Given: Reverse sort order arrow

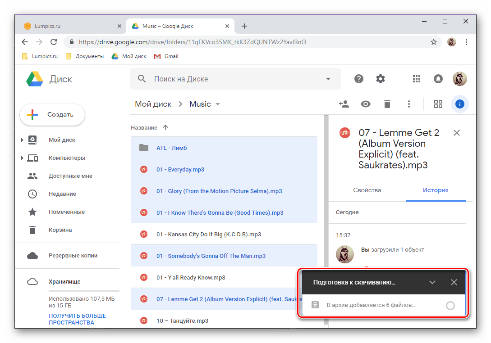Looking at the screenshot, I should 165,127.
